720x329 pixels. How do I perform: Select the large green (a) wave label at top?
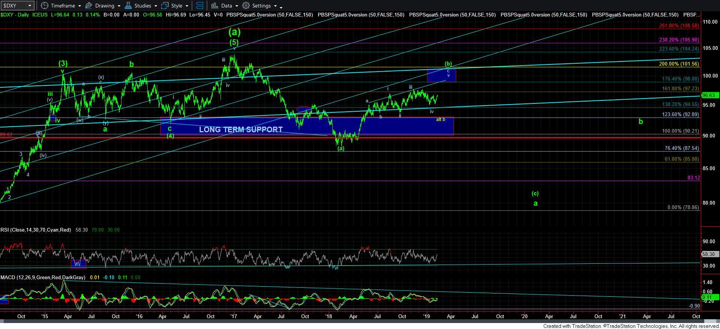234,32
